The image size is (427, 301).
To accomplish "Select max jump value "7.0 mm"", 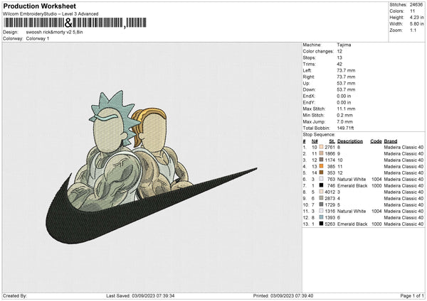I will pyautogui.click(x=344, y=121).
